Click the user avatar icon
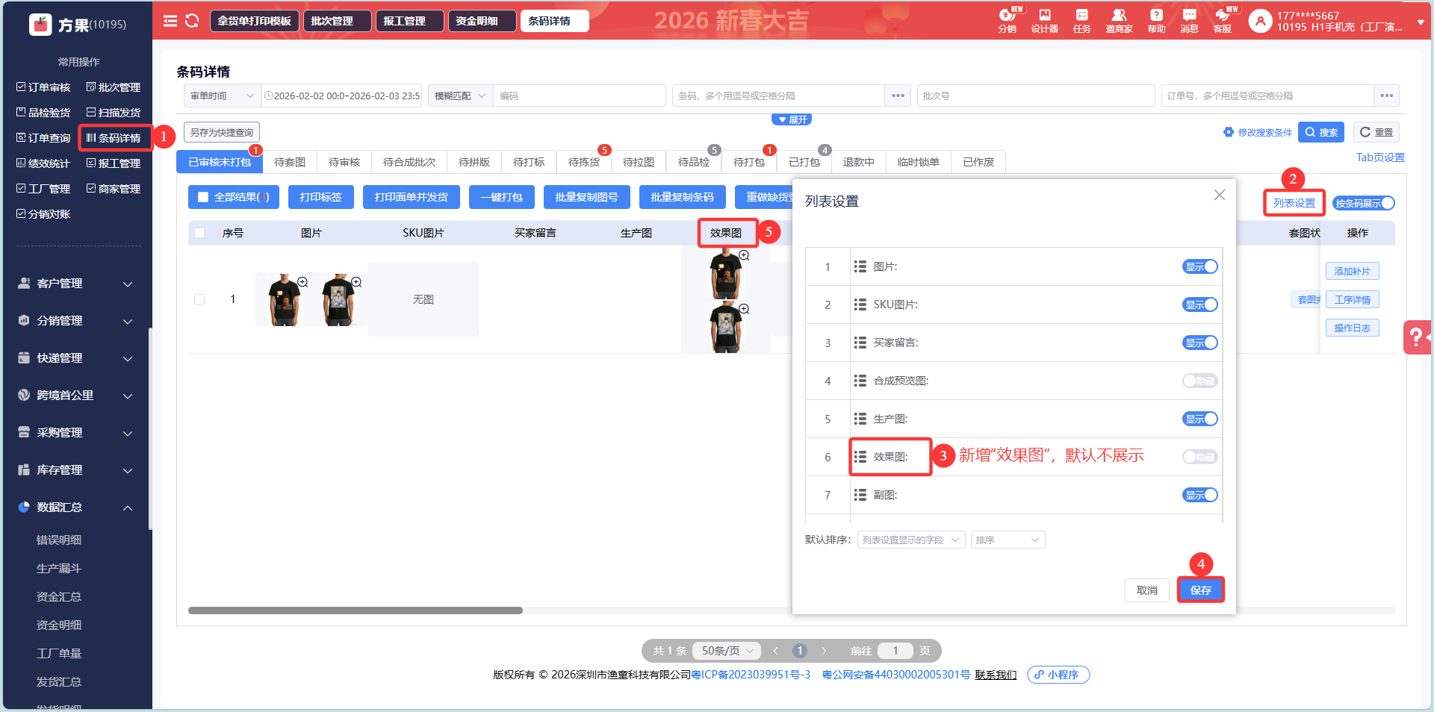 1260,21
